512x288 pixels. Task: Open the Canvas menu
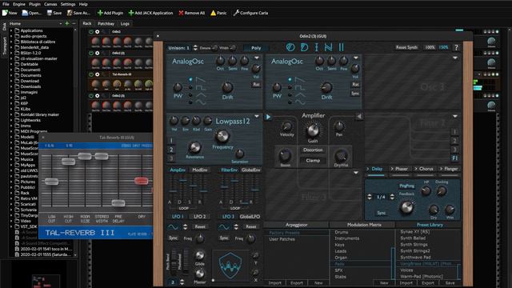(x=50, y=4)
